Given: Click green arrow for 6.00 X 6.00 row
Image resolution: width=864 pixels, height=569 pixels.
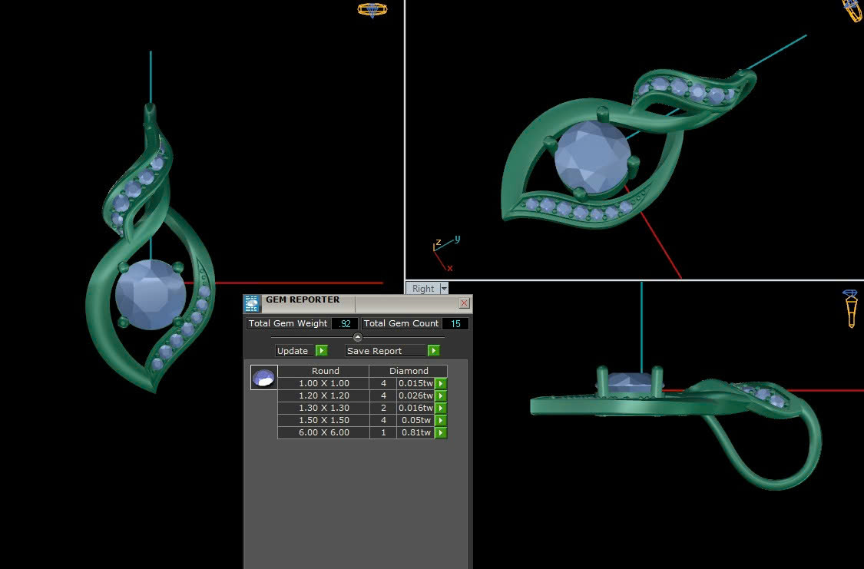Looking at the screenshot, I should point(441,432).
